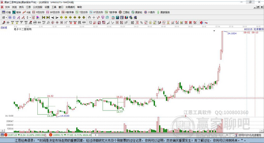Viewport: 264px width, 143px height.
Task: Click horizontal scrollbar left arrow
Action: coord(95,135)
